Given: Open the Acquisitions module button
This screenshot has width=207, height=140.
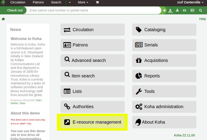Looking at the screenshot, I should [164, 60].
